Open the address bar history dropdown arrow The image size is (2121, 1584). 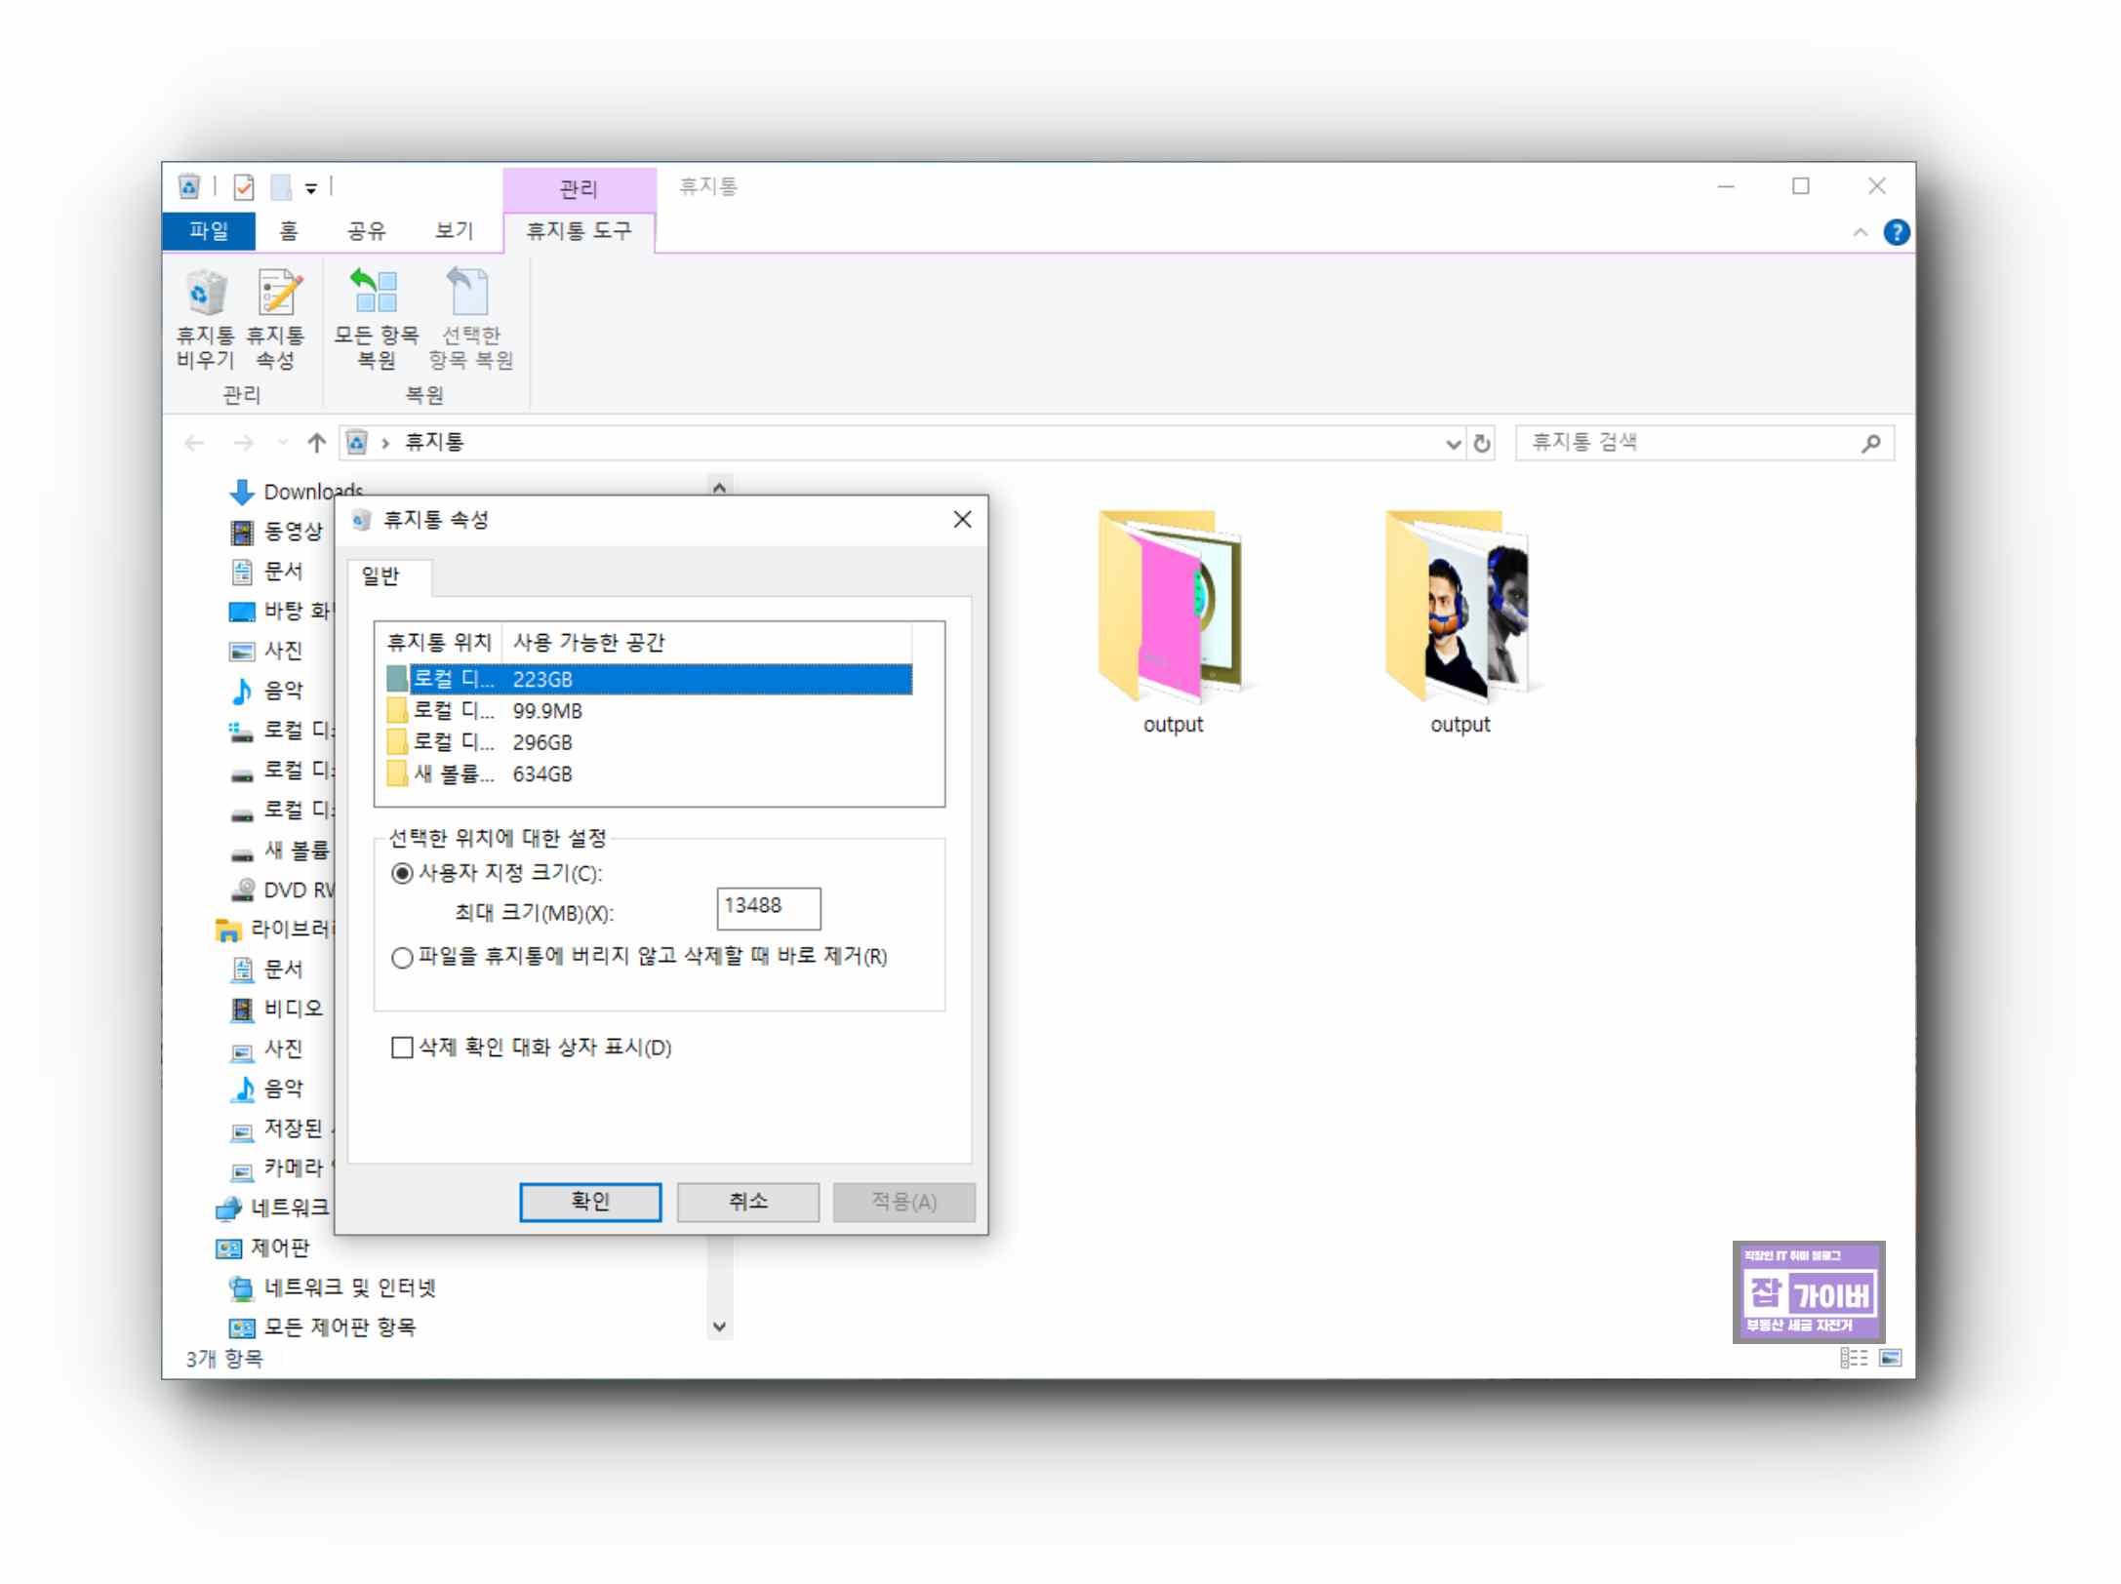tap(1452, 444)
